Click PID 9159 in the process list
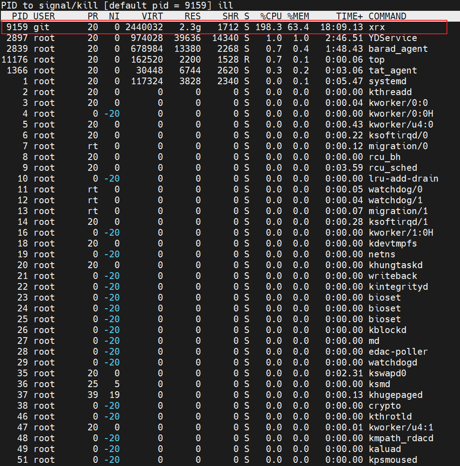The image size is (460, 466). (17, 27)
